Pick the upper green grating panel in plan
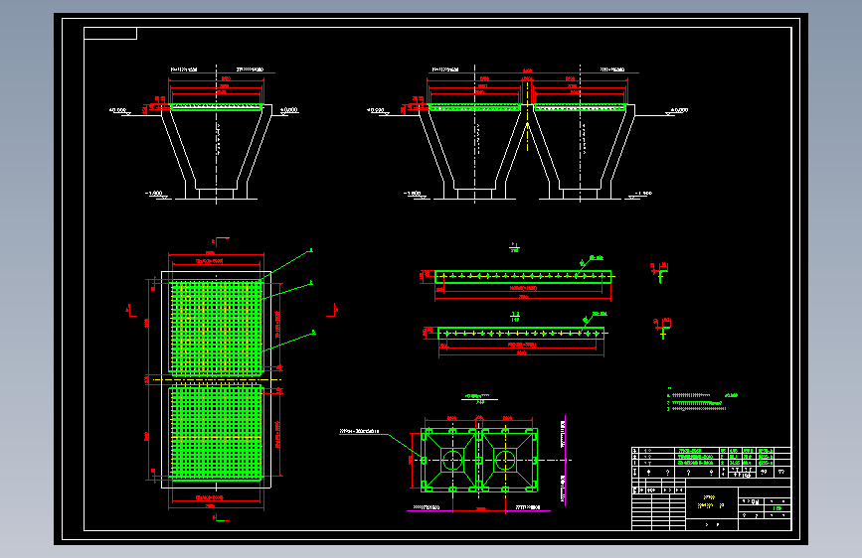This screenshot has height=558, width=862. click(217, 328)
